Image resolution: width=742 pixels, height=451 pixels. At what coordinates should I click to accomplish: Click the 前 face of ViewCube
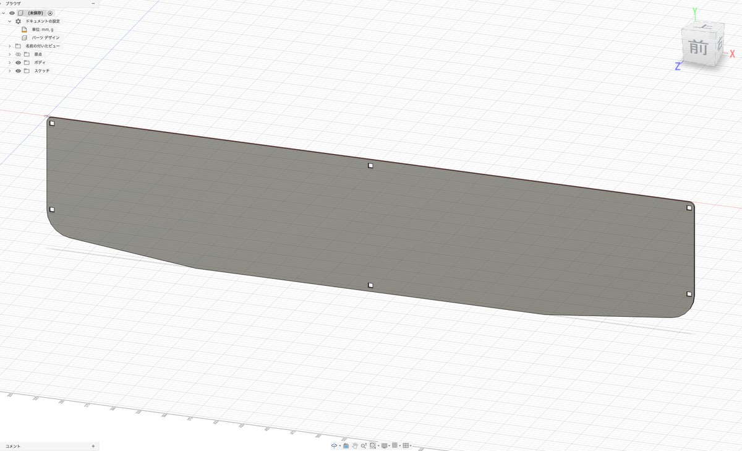[700, 48]
